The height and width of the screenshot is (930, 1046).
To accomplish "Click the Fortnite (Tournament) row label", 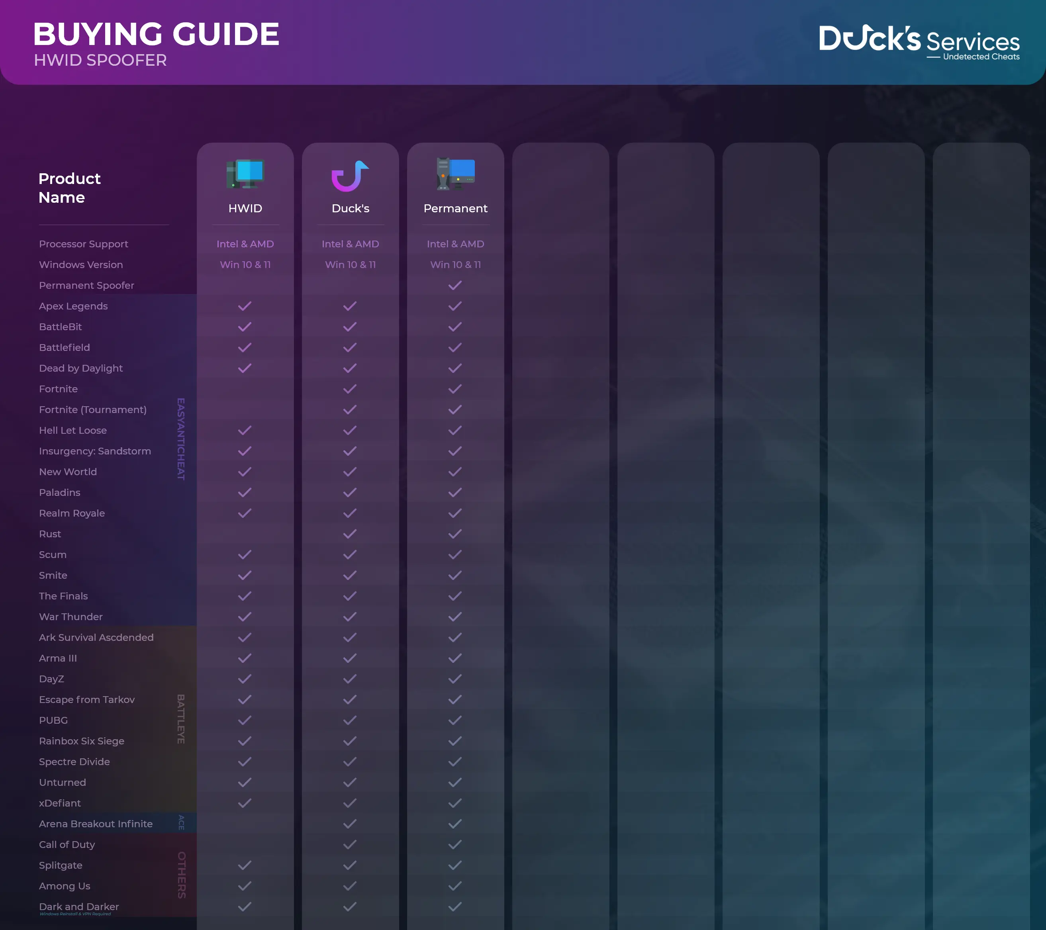I will (93, 409).
